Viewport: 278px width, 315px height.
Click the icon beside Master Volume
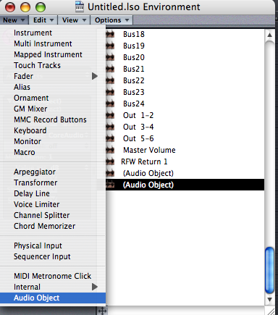110,150
